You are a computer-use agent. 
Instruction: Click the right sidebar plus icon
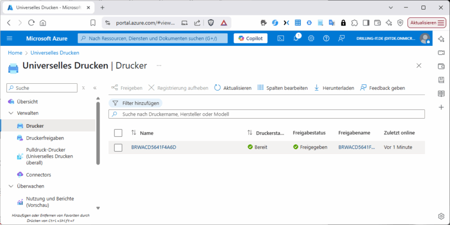(441, 107)
